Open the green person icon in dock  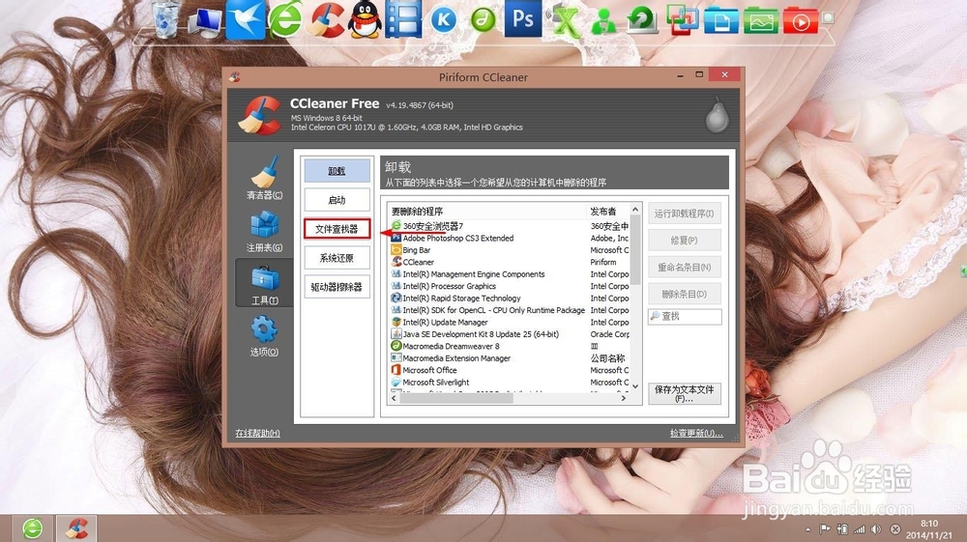(603, 22)
